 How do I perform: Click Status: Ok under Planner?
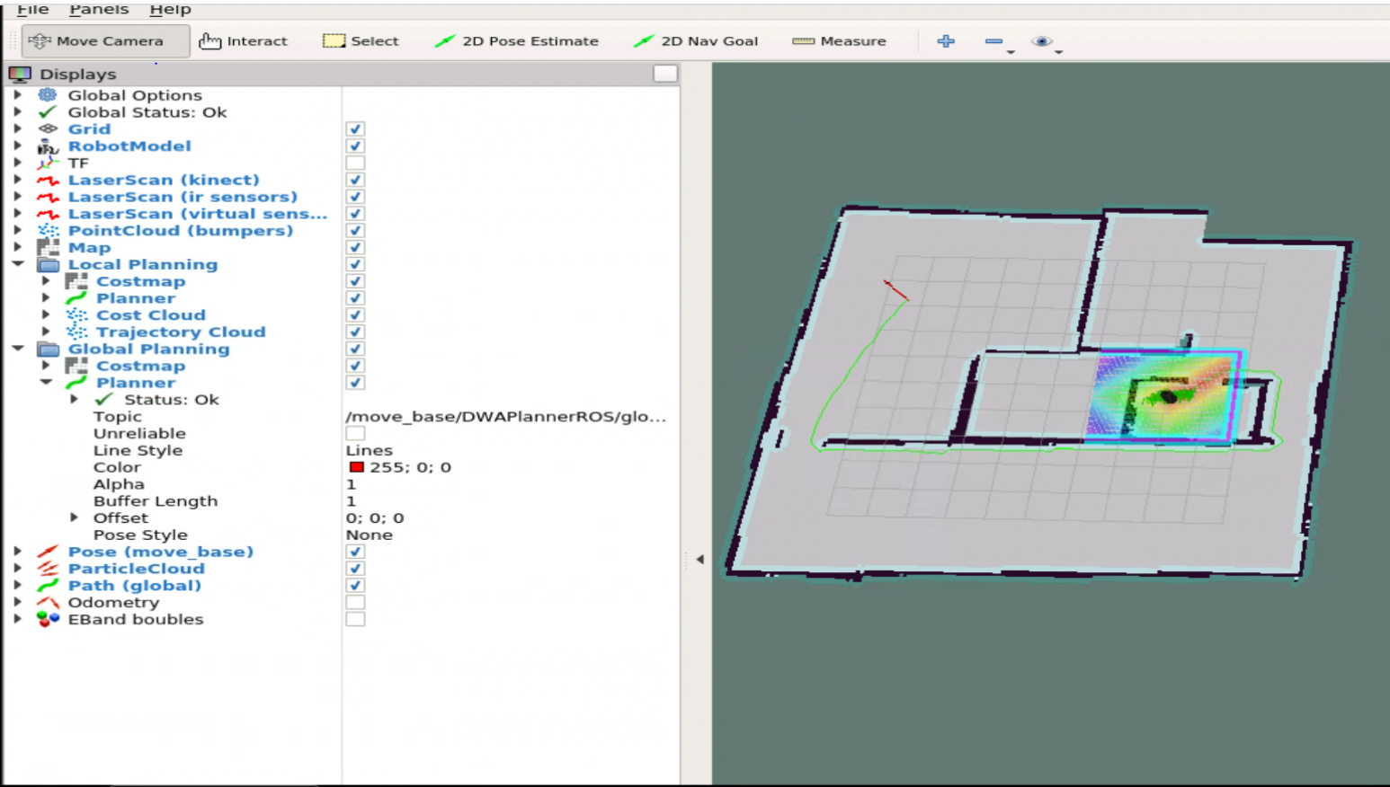(x=172, y=399)
